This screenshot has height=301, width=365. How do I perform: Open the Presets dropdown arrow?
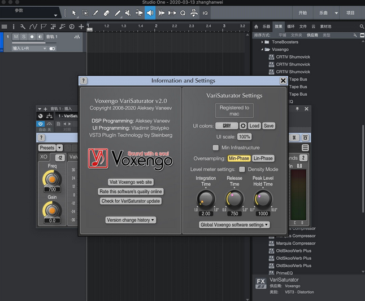59,148
